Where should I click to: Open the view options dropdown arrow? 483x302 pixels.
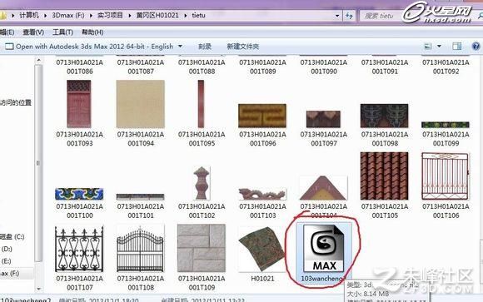[x=439, y=47]
